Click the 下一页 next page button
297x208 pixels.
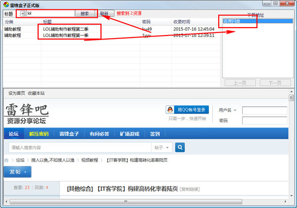(x=275, y=83)
